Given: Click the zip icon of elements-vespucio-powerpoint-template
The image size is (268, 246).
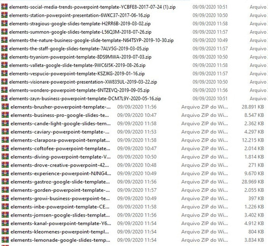Looking at the screenshot, I should click(4, 73).
